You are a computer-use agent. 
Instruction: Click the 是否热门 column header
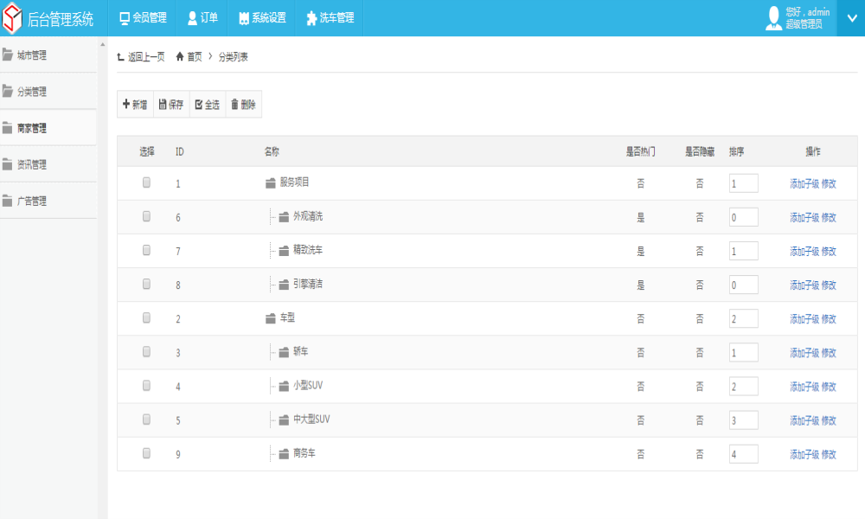(640, 151)
